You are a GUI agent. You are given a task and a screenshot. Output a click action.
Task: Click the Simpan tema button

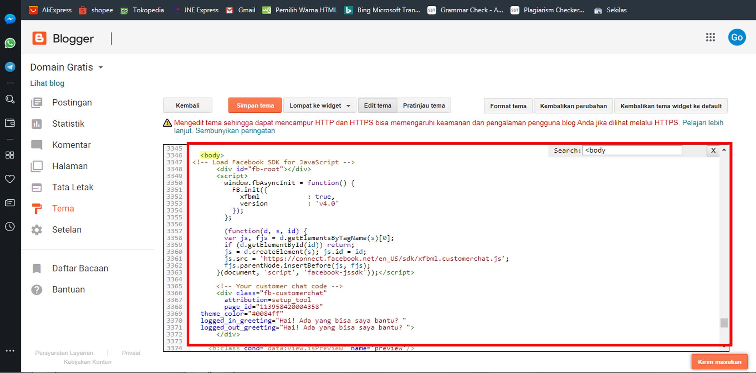255,105
